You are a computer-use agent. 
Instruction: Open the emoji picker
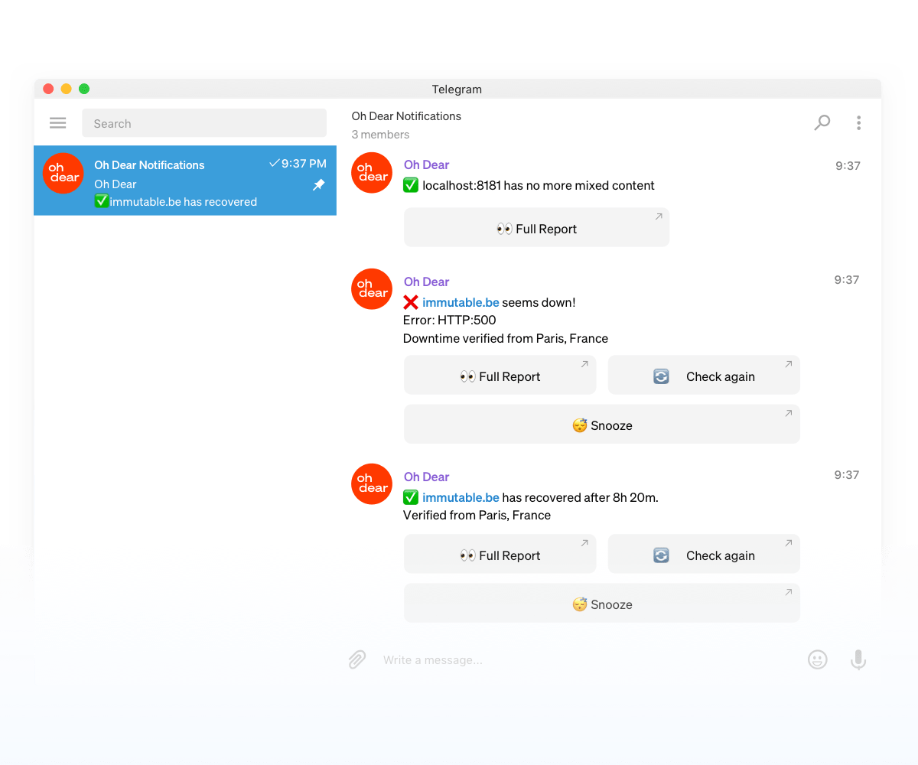pos(818,659)
